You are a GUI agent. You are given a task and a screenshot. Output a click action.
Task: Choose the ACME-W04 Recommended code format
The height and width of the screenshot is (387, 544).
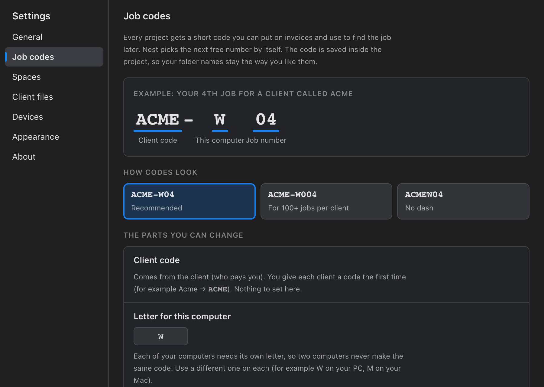[x=189, y=201]
